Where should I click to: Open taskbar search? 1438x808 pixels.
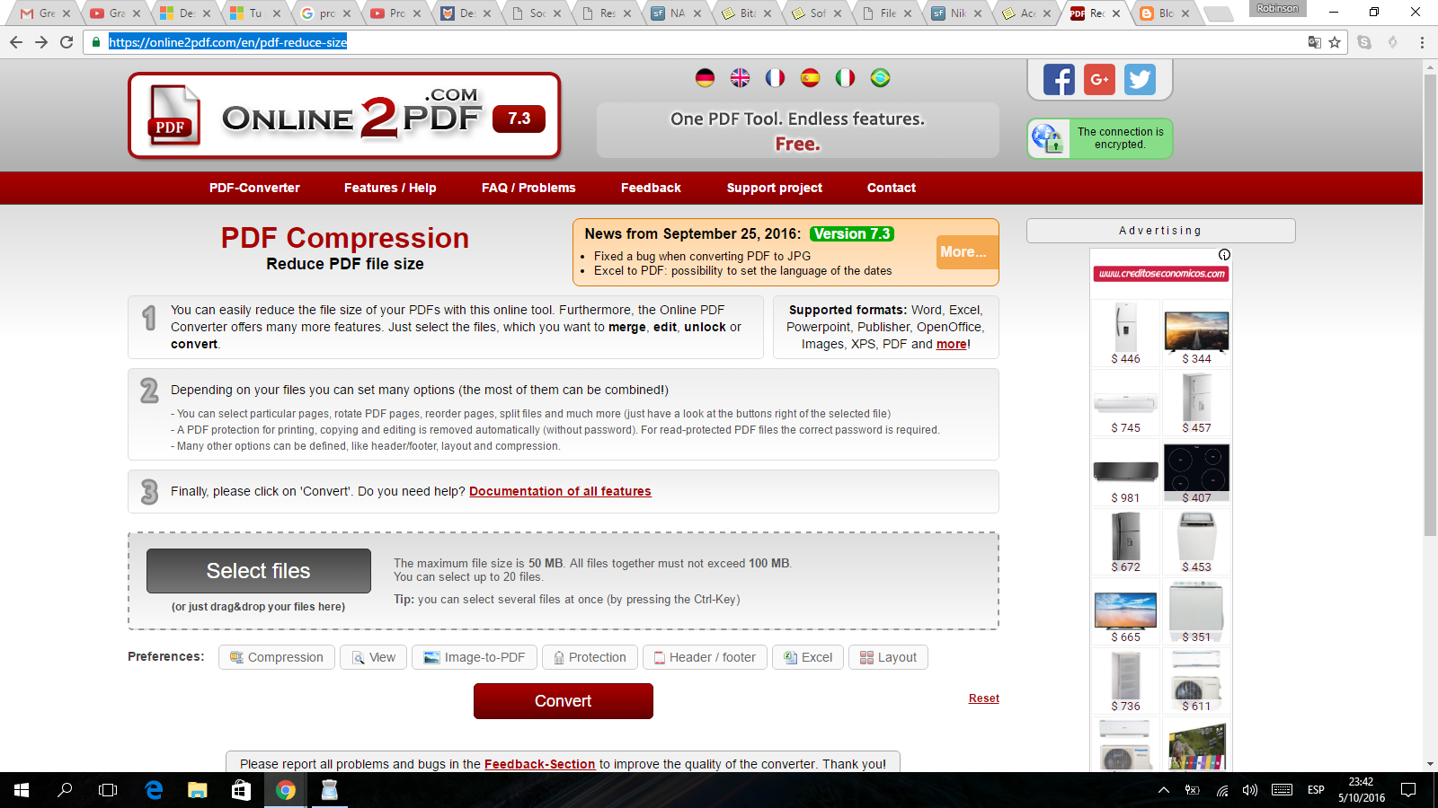[x=65, y=790]
